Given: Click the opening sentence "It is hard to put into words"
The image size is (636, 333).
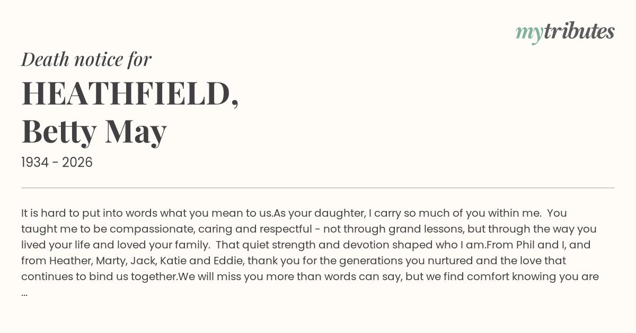Looking at the screenshot, I should click(x=89, y=214).
